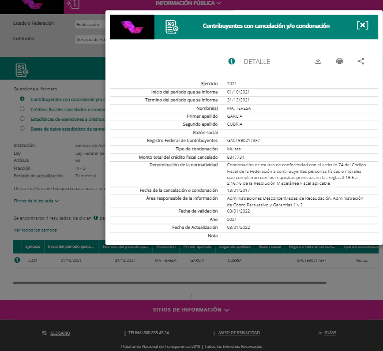
Task: Click pagination page 1
Action: (x=191, y=295)
